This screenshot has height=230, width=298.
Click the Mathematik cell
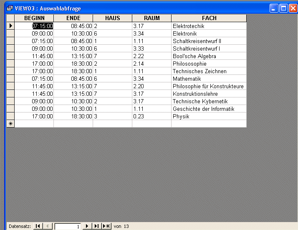(x=209, y=79)
